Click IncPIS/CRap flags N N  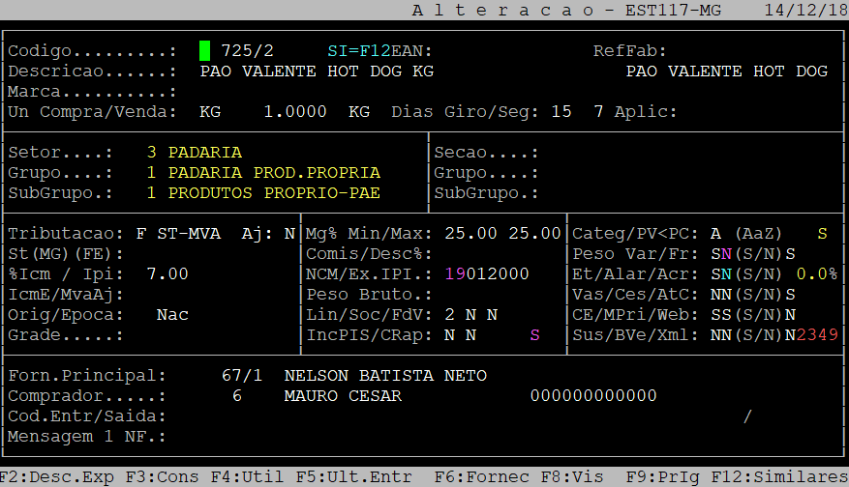click(460, 335)
